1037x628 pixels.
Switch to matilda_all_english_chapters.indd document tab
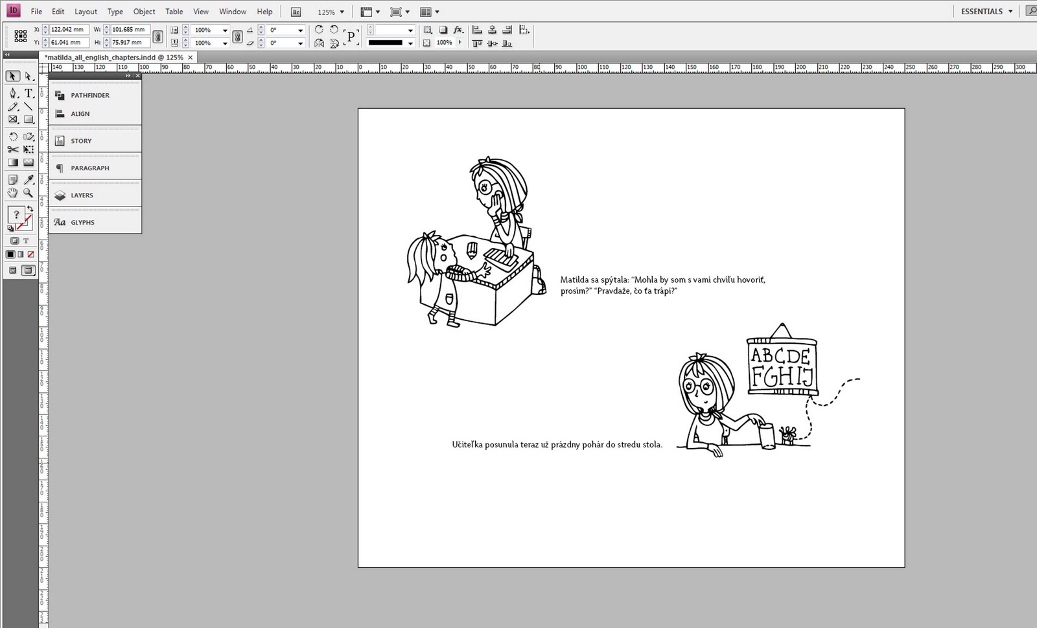click(x=114, y=58)
